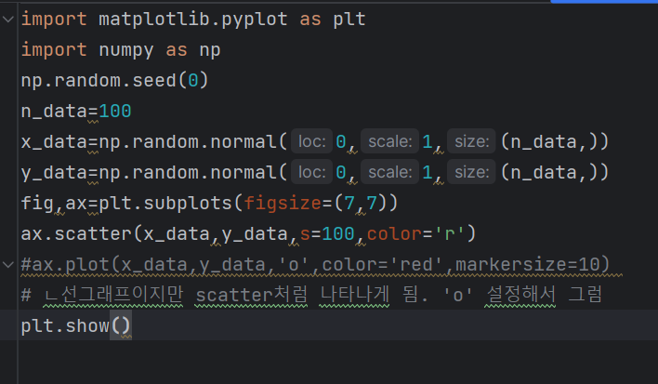Click the 'plt' alias on the first line

click(349, 20)
